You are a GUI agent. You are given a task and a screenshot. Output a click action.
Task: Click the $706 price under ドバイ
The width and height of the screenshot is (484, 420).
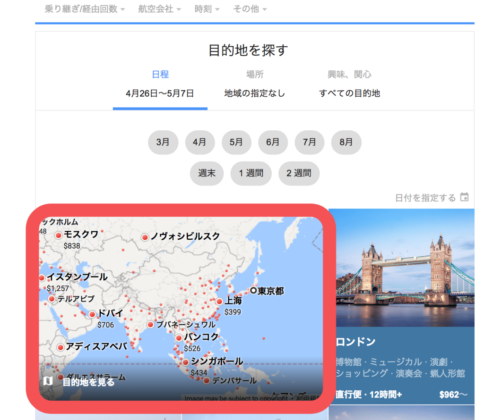click(x=105, y=325)
